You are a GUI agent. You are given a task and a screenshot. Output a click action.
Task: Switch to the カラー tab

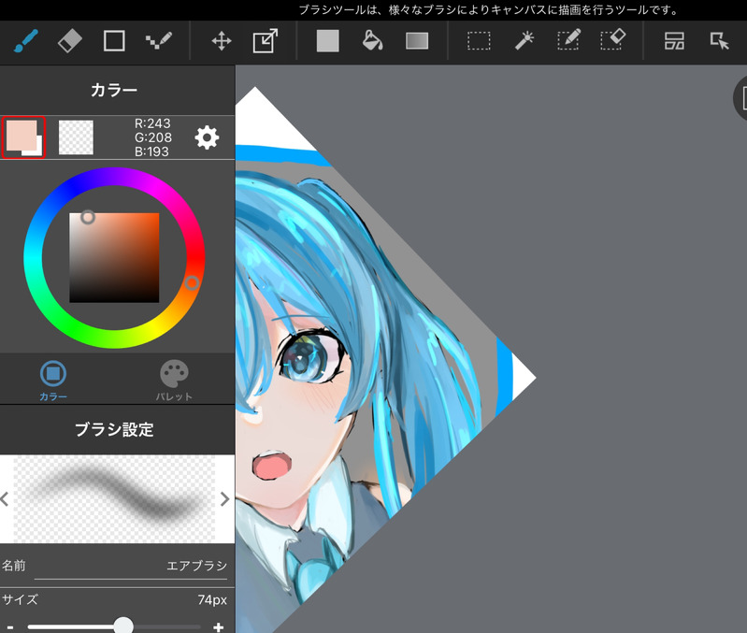point(53,381)
